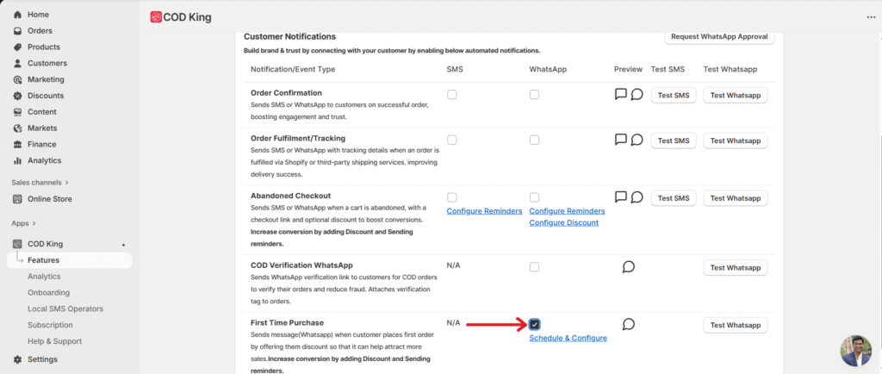Open Schedule & Configure link
Viewport: 882px width, 374px height.
[x=568, y=338]
